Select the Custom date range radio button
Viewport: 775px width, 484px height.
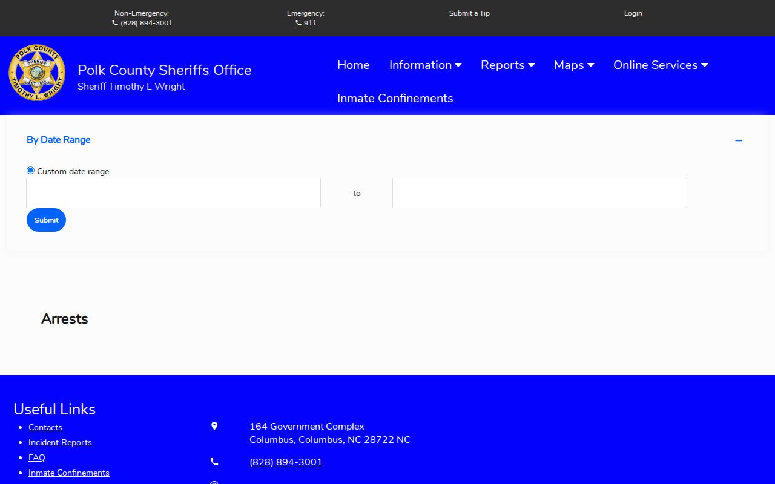point(30,171)
